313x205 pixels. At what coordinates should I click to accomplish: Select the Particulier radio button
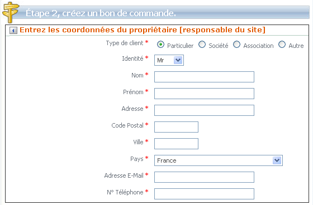[160, 45]
